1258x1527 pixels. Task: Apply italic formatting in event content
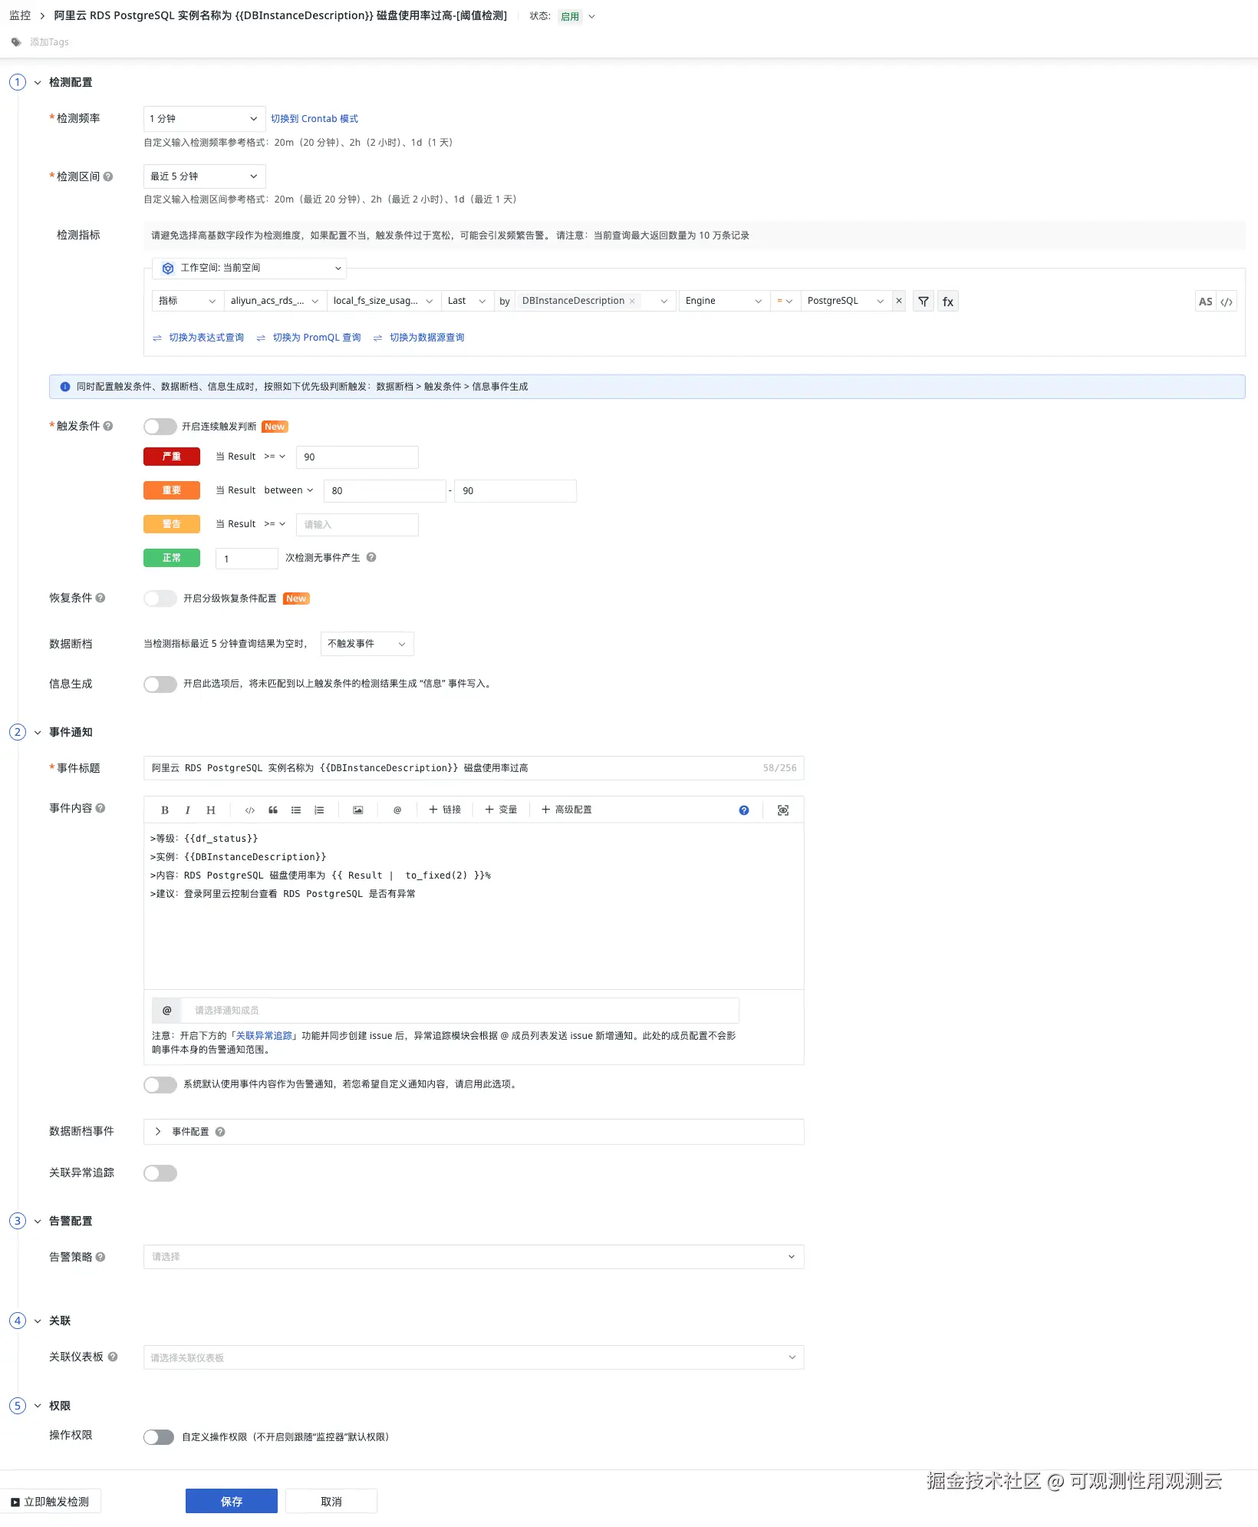pos(187,810)
